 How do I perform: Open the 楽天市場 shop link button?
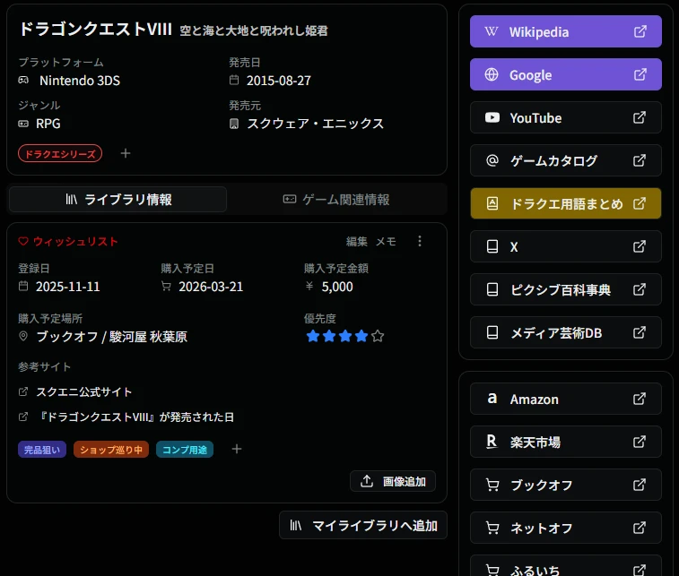566,442
